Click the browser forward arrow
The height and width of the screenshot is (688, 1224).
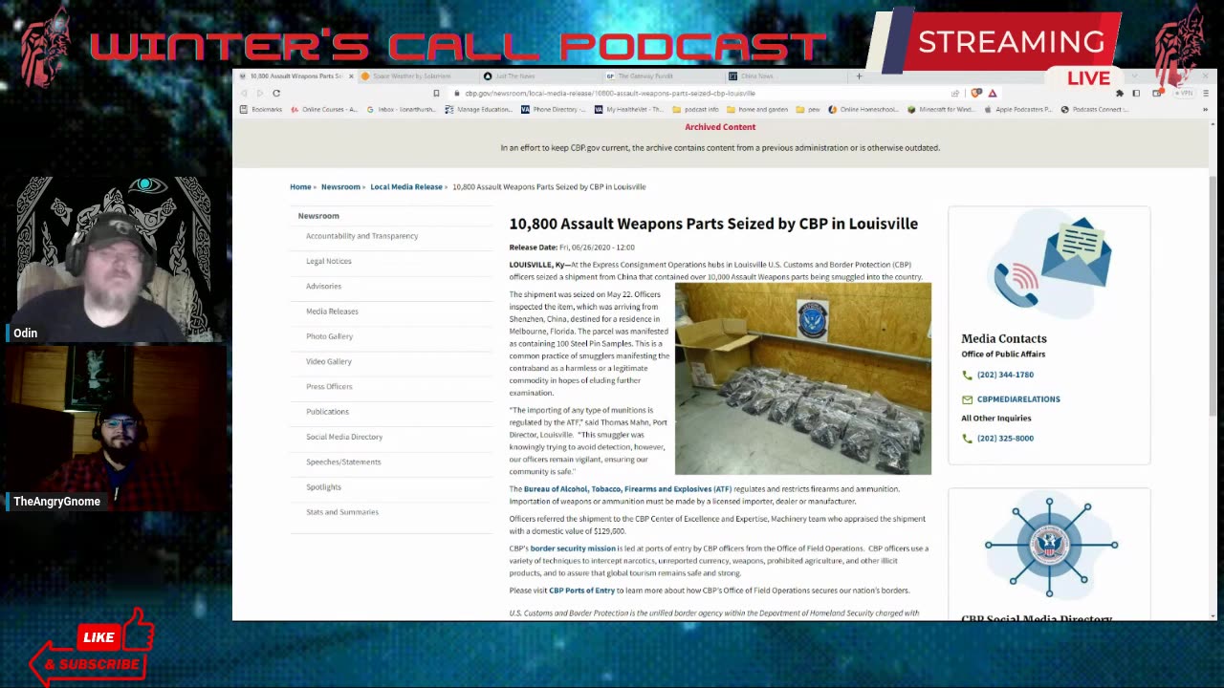click(259, 93)
